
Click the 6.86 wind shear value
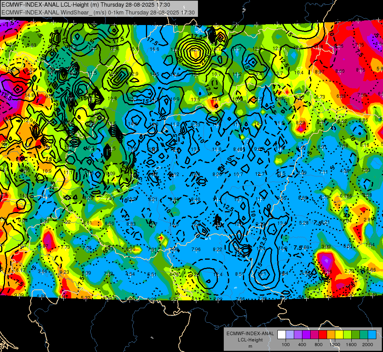pyautogui.click(x=363, y=120)
